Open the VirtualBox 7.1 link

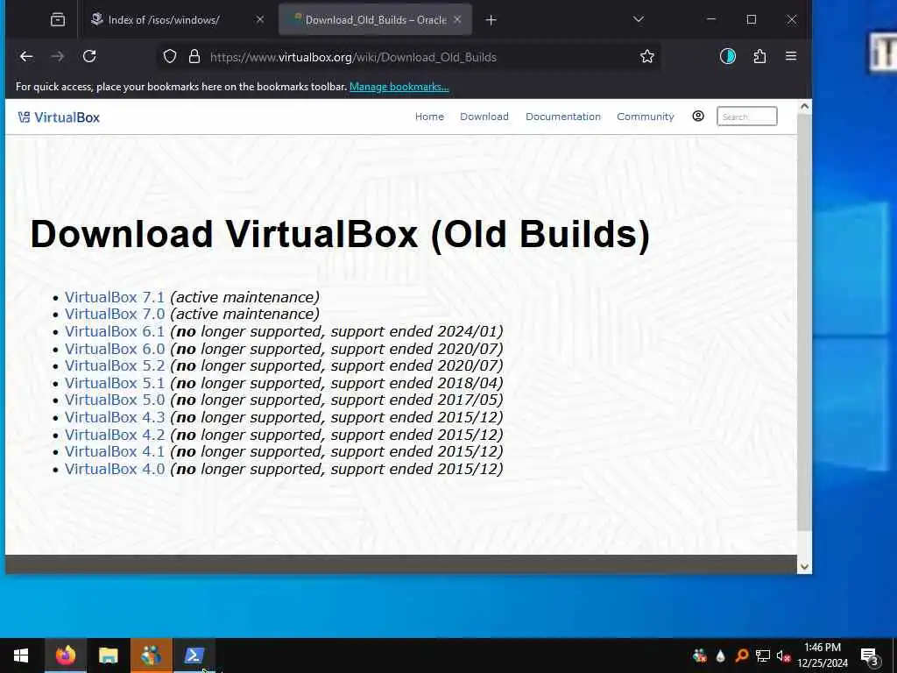pos(115,298)
